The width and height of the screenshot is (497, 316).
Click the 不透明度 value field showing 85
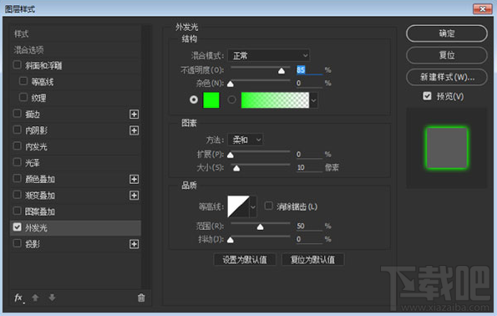309,69
